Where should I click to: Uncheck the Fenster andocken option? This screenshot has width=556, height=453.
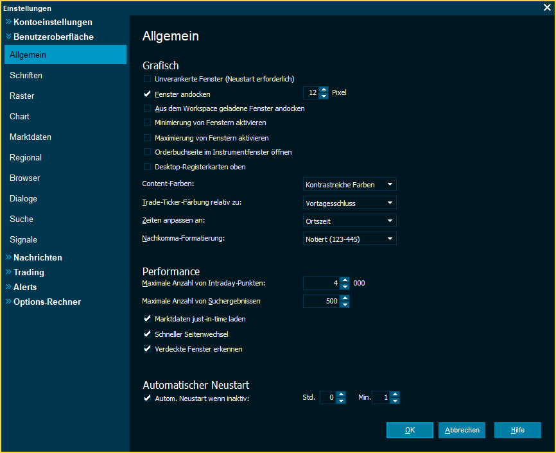(x=148, y=94)
